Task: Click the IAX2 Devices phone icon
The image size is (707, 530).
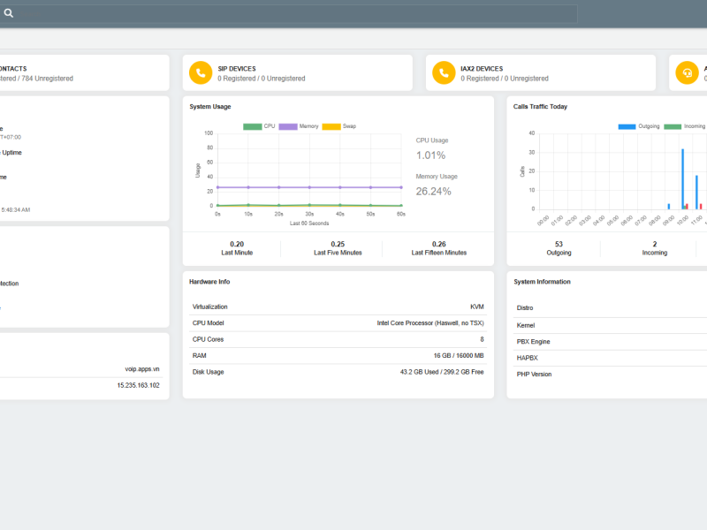Action: click(442, 72)
